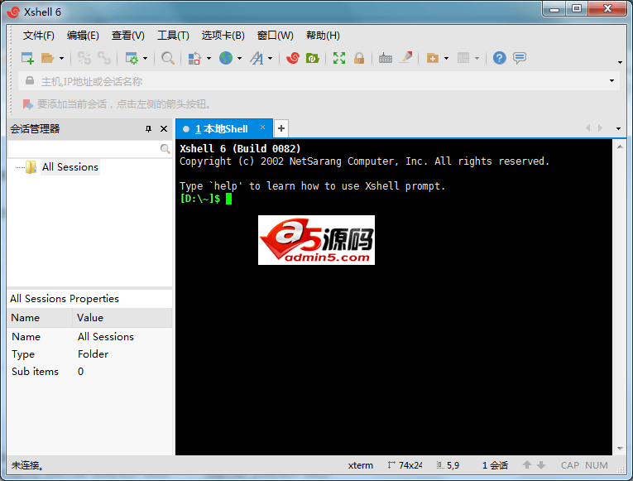
Task: Click the Reconnect chain link icon
Action: [104, 58]
